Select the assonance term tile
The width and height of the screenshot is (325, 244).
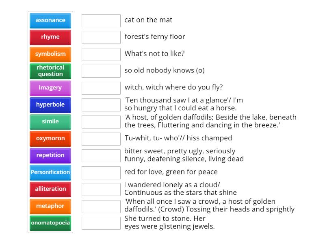50,20
